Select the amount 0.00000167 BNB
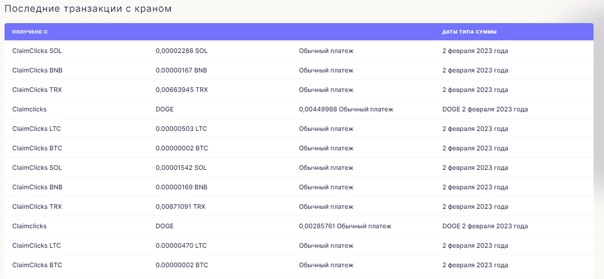 click(182, 70)
